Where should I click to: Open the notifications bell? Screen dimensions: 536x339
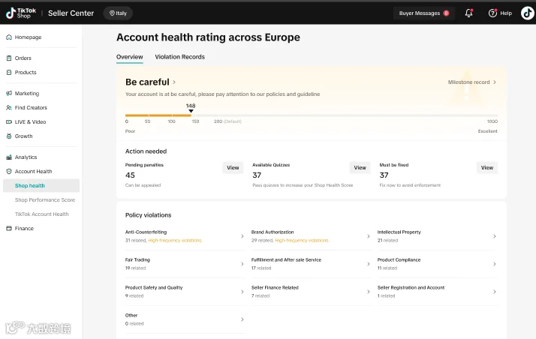click(x=468, y=13)
